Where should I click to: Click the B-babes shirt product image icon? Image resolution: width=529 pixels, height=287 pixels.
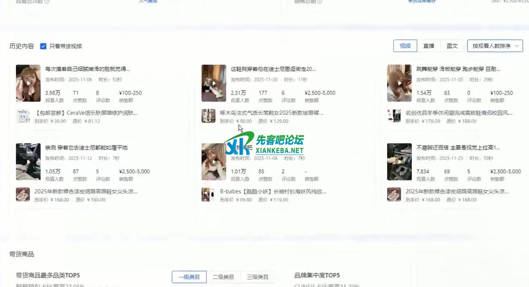pos(208,195)
